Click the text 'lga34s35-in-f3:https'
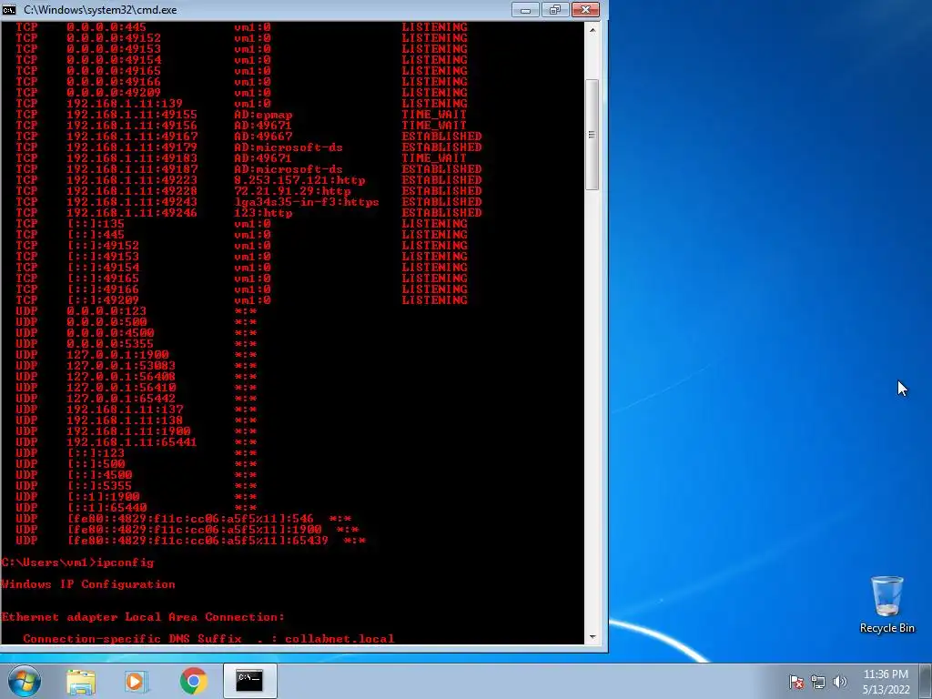Viewport: 932px width, 699px height. click(x=306, y=202)
